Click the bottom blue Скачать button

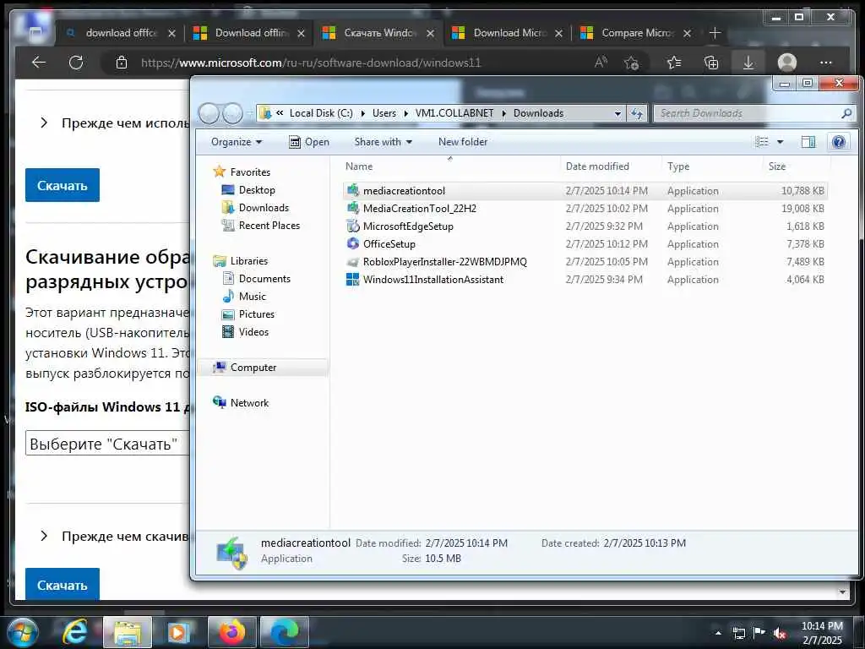click(x=63, y=584)
